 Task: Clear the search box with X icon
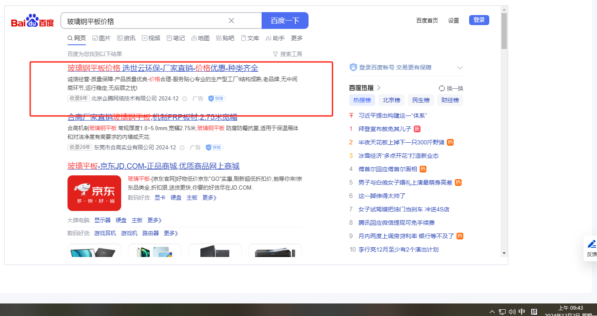(x=231, y=21)
